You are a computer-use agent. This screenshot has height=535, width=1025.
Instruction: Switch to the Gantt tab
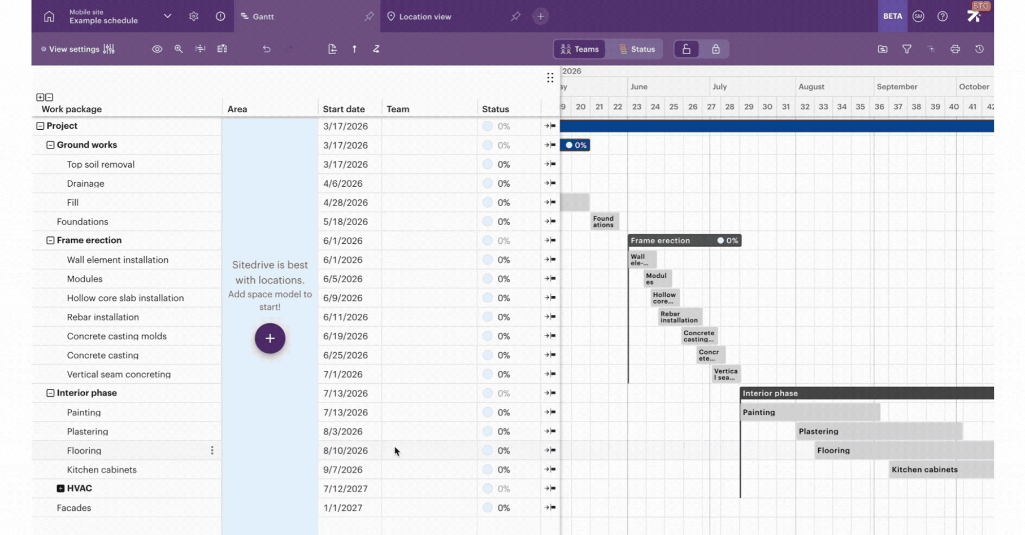pyautogui.click(x=263, y=16)
